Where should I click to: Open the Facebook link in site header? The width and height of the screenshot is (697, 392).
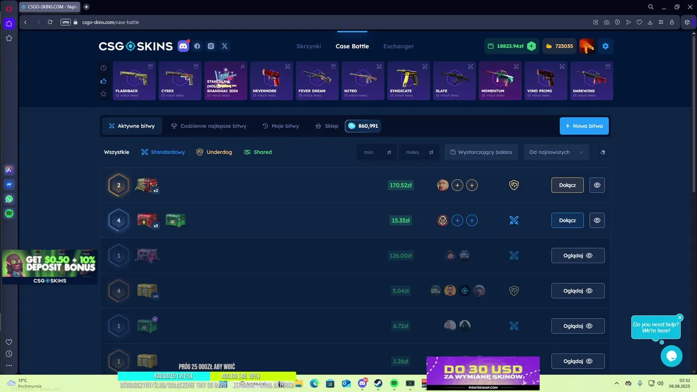coord(197,46)
